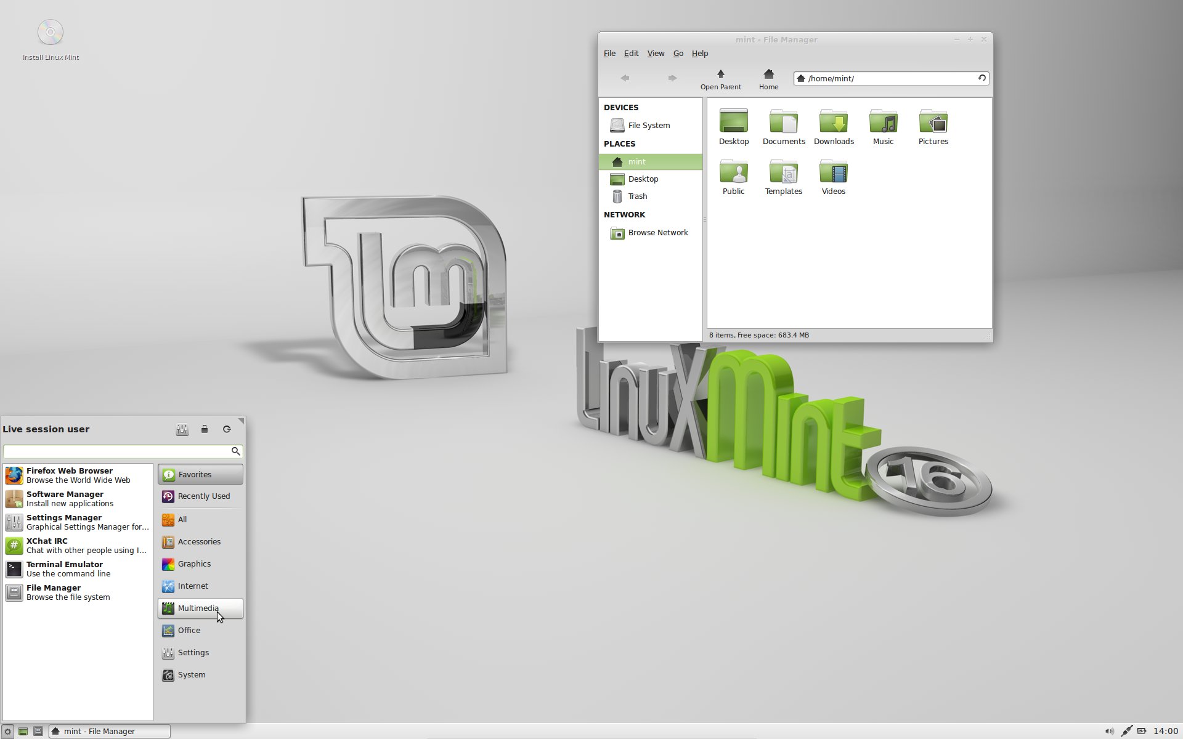Select the Public folder icon
Viewport: 1183px width, 739px height.
[x=733, y=177]
